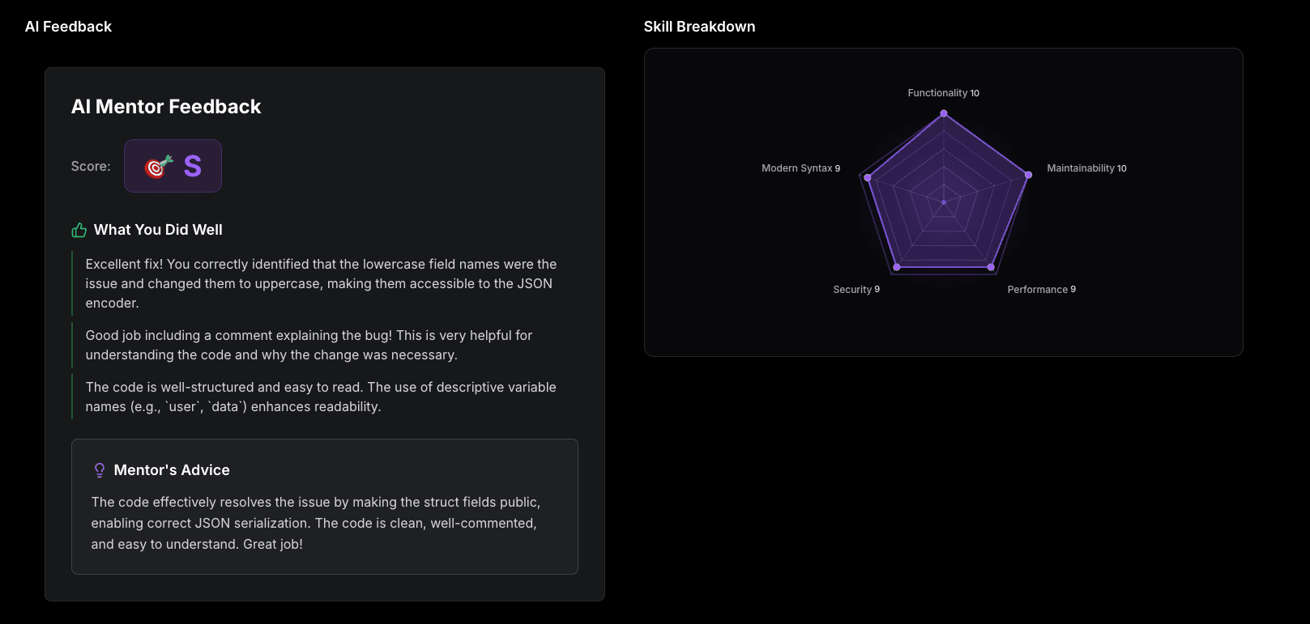The image size is (1310, 624).
Task: Select the Functionality data point on radar chart
Action: 944,113
